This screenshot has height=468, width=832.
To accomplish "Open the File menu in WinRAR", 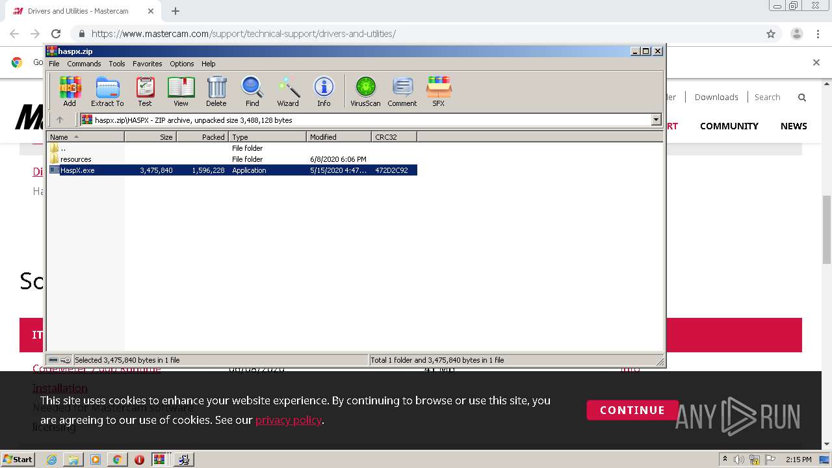I will 54,64.
